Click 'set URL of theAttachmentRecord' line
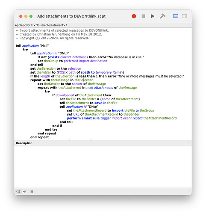The image size is (206, 214). click(103, 114)
